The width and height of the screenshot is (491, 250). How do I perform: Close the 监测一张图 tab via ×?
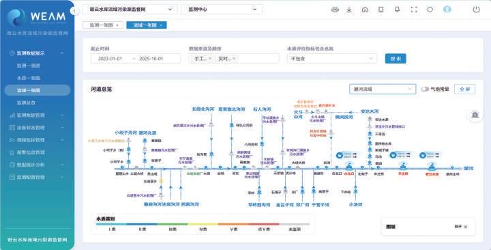117,25
